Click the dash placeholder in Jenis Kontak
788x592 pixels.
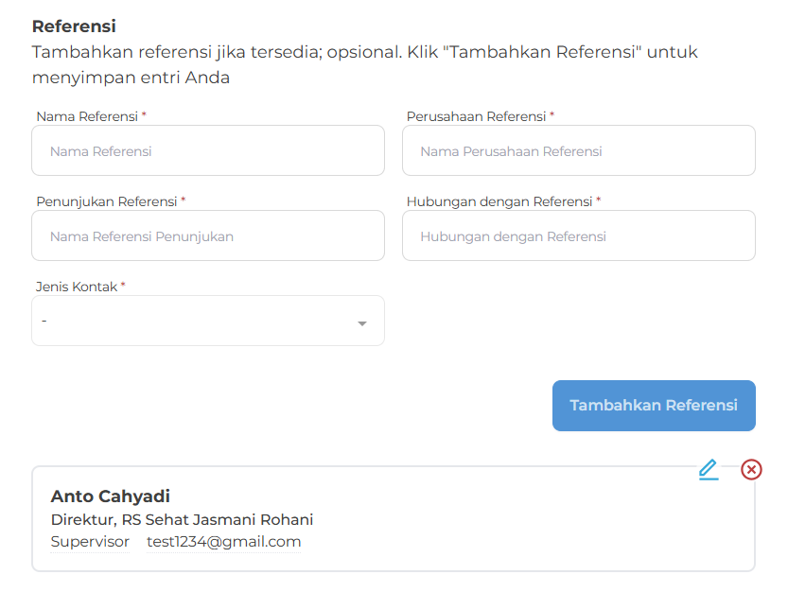(44, 321)
